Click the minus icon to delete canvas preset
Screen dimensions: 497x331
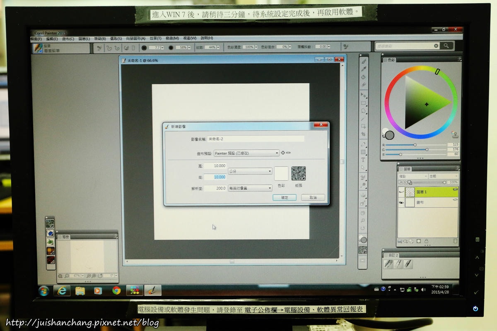[288, 153]
